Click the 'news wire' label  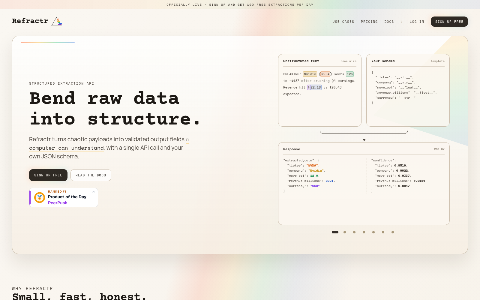pyautogui.click(x=349, y=61)
